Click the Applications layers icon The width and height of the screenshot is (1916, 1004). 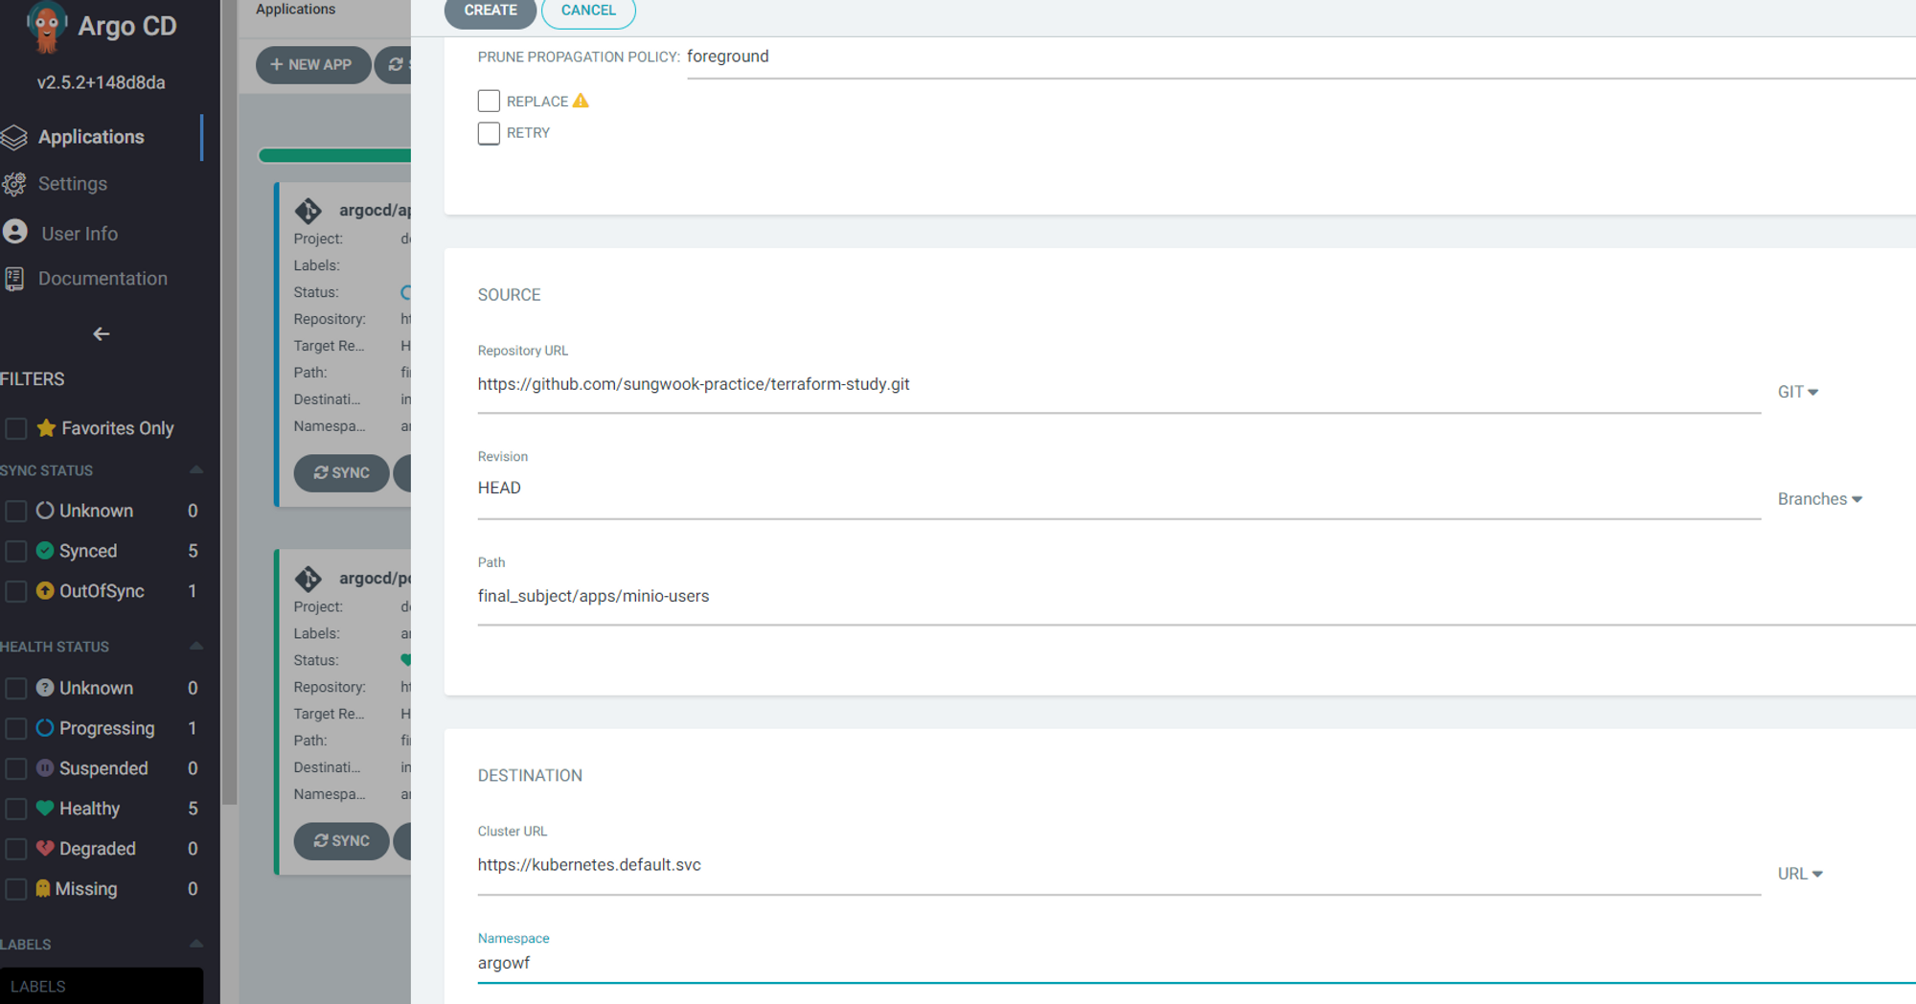tap(14, 138)
